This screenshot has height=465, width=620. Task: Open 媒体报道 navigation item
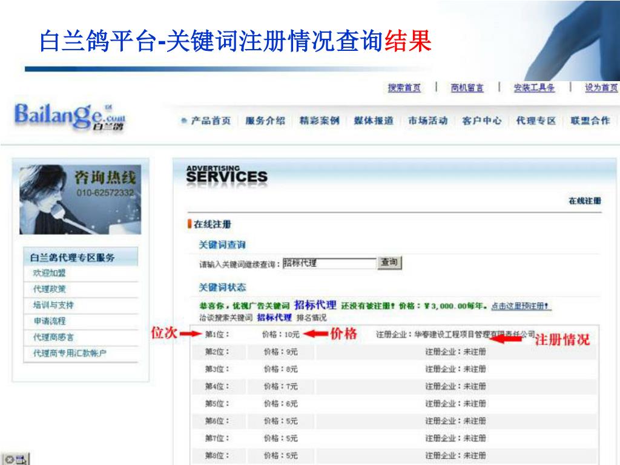coord(374,120)
